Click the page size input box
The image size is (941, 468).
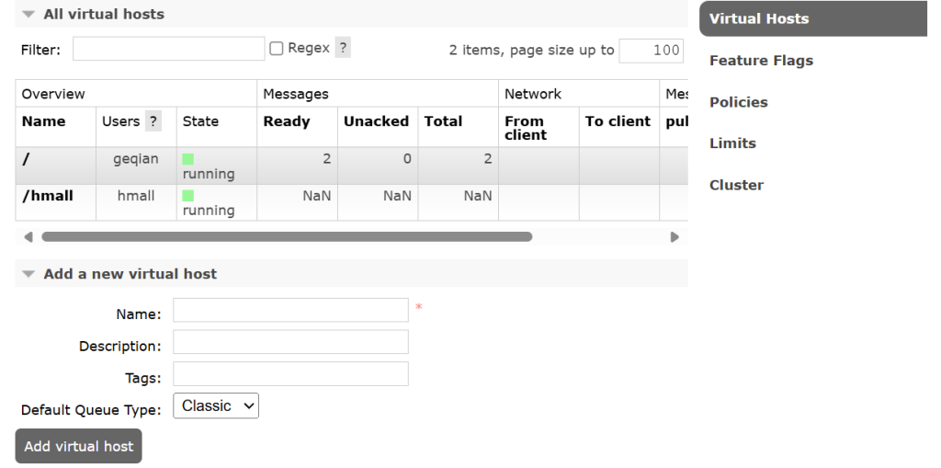tap(651, 51)
